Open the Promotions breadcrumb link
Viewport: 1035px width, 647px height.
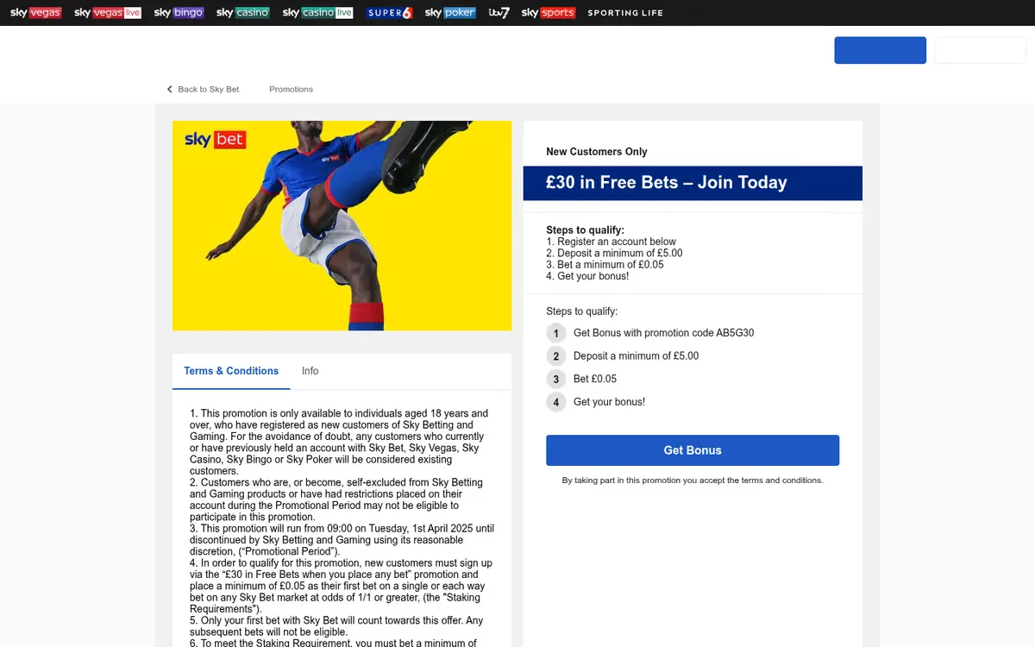point(291,89)
